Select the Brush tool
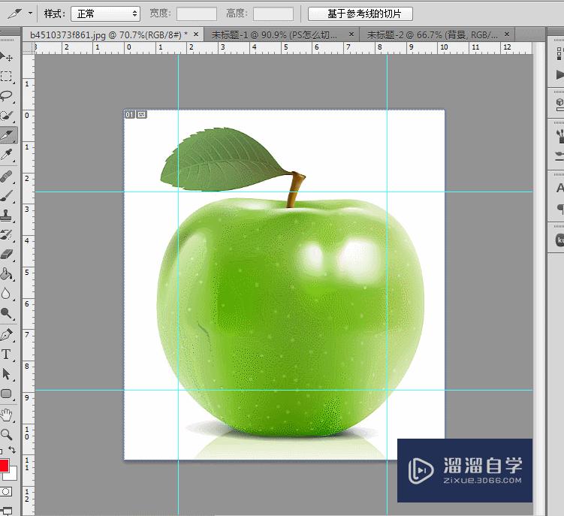 (6, 196)
